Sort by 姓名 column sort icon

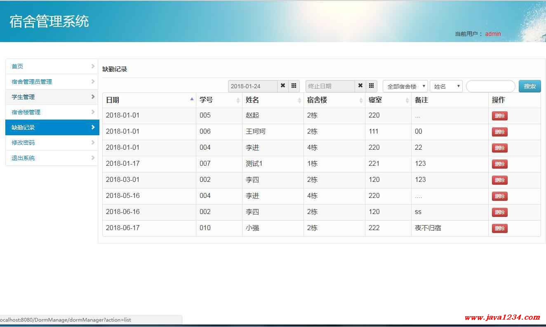point(299,100)
